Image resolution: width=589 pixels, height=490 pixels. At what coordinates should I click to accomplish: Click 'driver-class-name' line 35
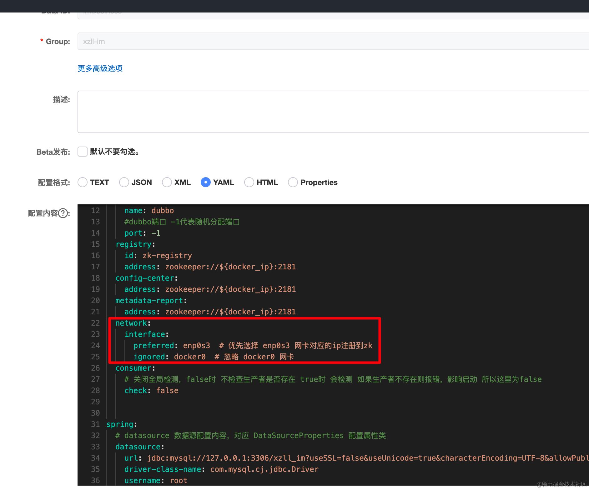pyautogui.click(x=221, y=469)
